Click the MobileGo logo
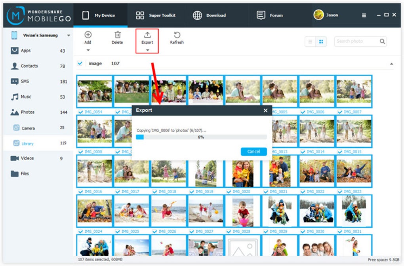This screenshot has width=404, height=266. (39, 15)
